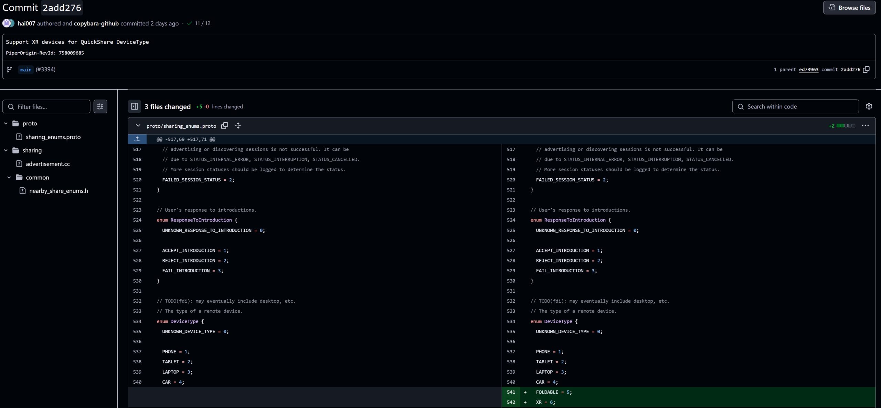
Task: Click the Browse files button
Action: [849, 8]
